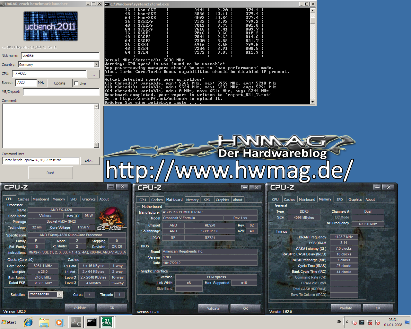Open Caches tab in left CPU-Z window

(23, 199)
